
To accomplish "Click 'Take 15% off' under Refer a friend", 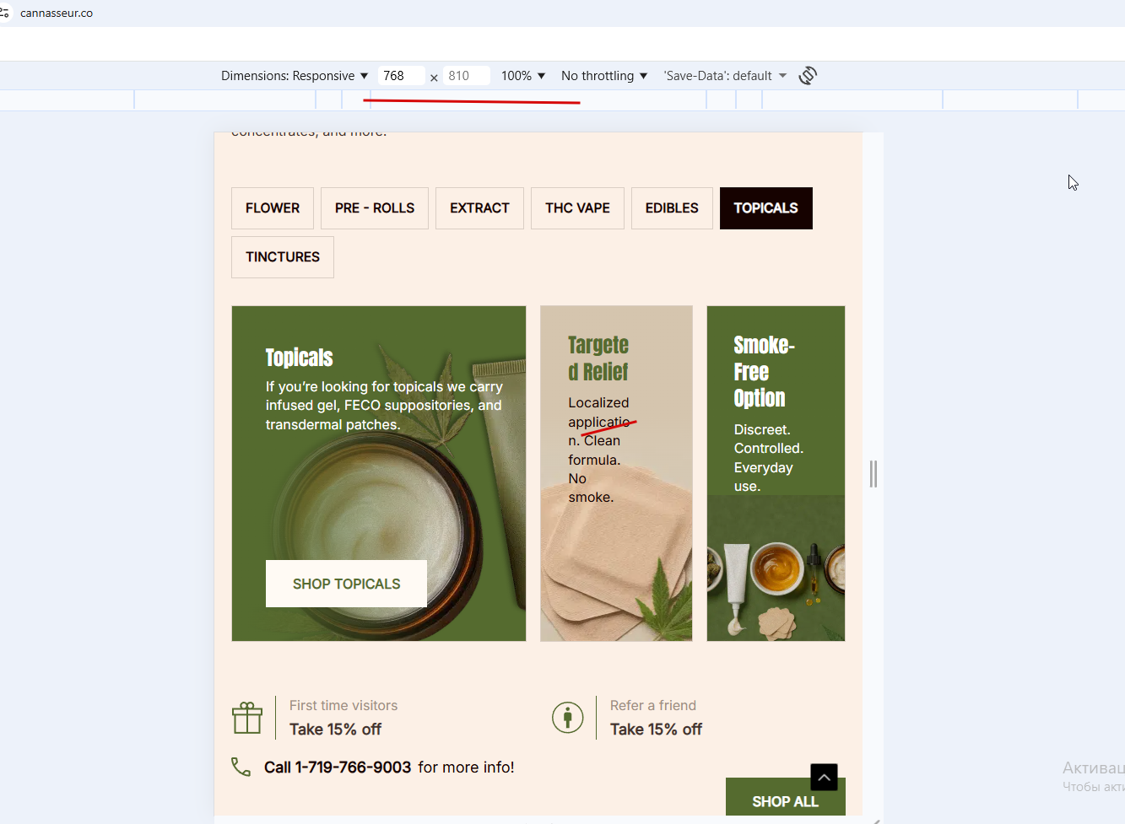I will coord(656,730).
